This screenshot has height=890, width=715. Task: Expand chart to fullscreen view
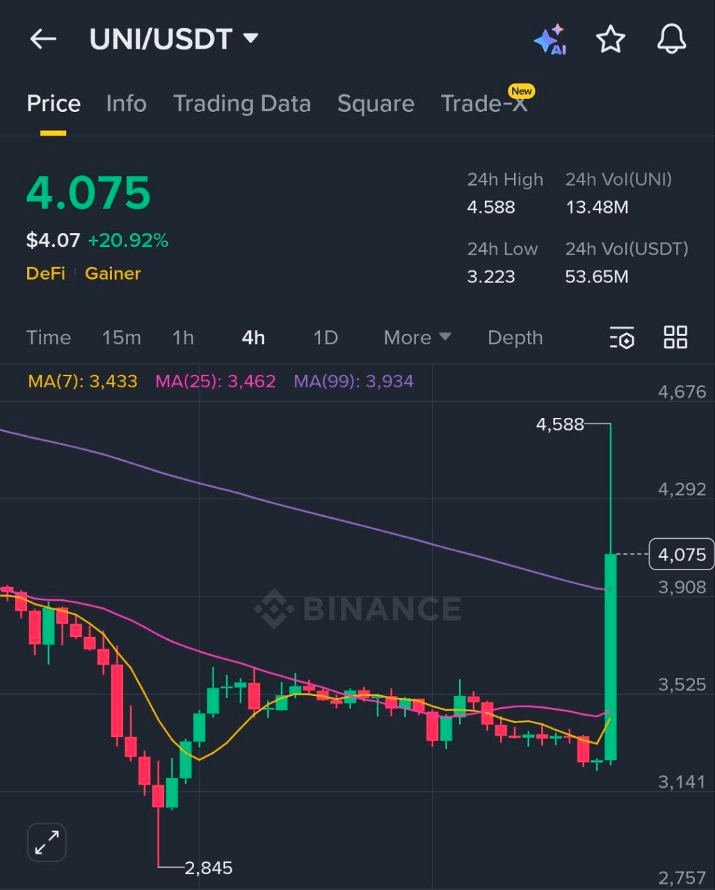tap(47, 843)
